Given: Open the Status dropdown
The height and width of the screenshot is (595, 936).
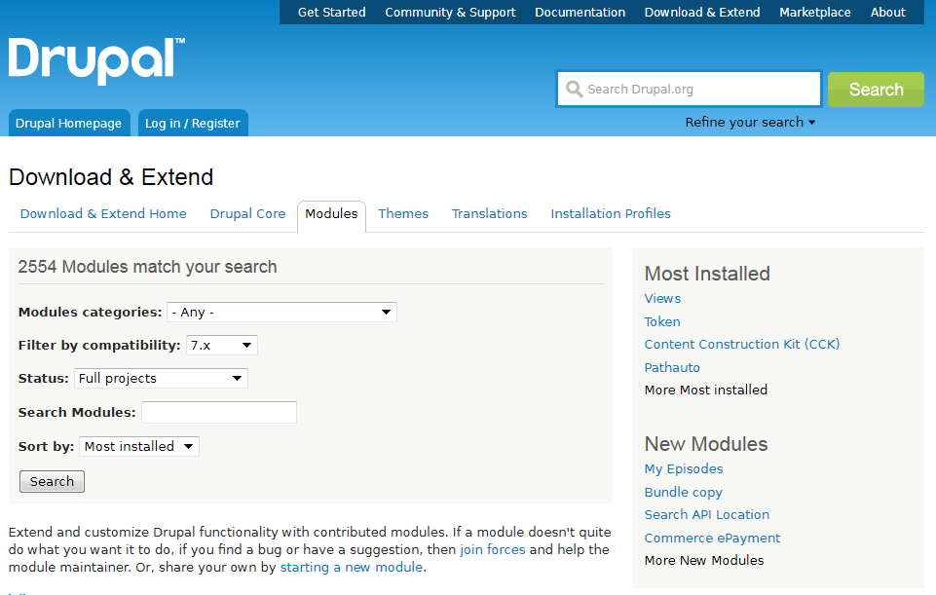Looking at the screenshot, I should coord(161,379).
